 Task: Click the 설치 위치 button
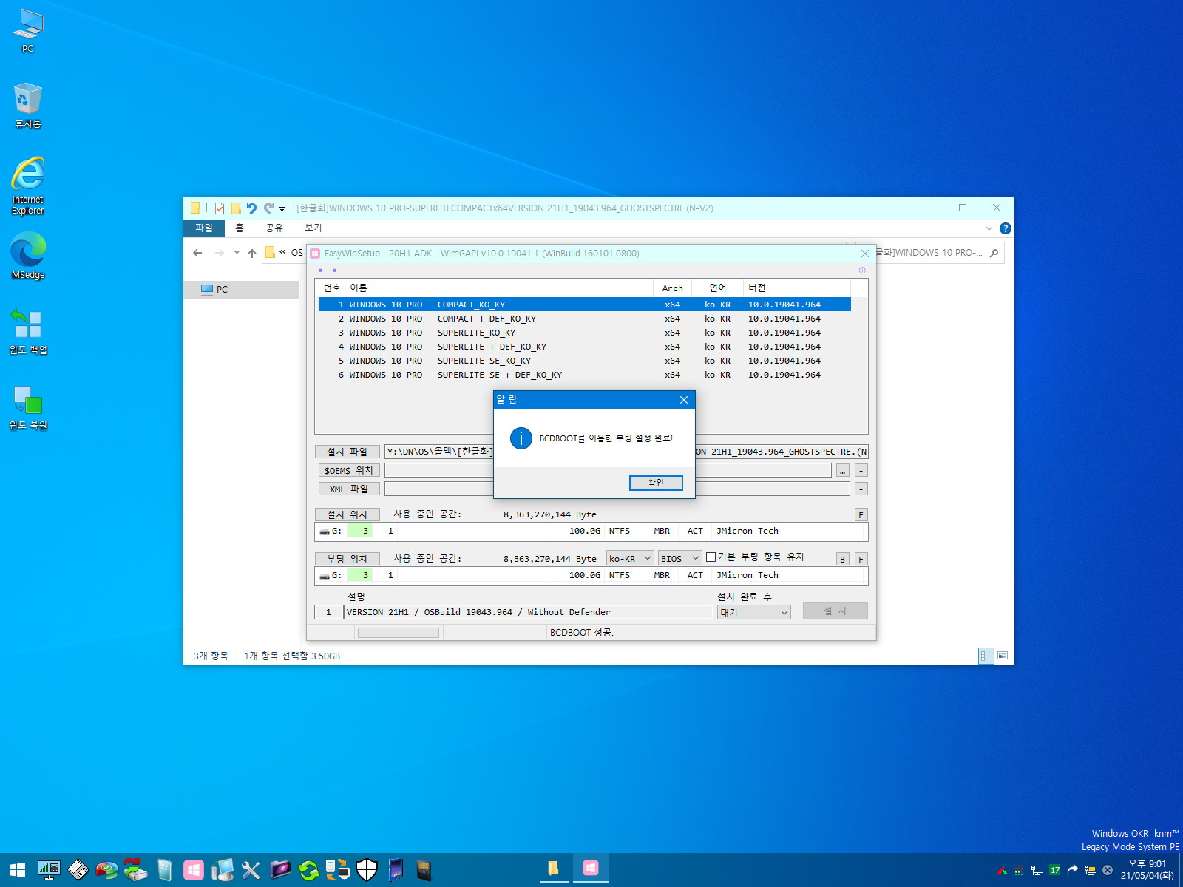point(348,514)
